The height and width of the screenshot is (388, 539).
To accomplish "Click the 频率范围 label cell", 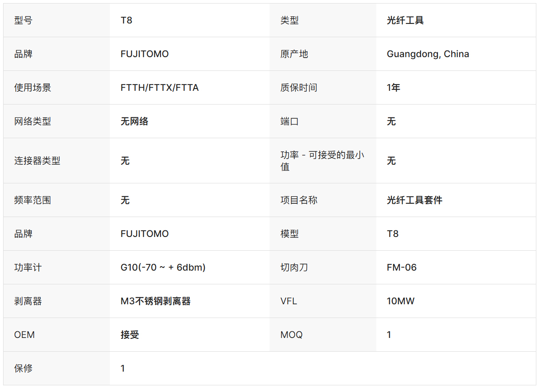I will (32, 200).
